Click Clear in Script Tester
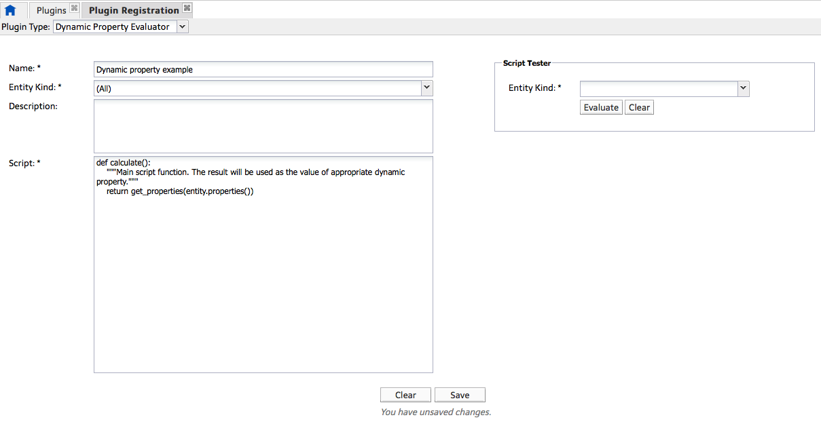821x424 pixels. tap(639, 107)
